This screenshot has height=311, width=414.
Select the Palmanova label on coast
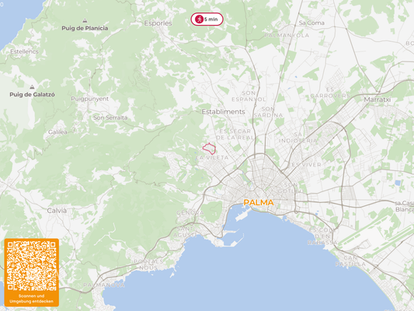point(104,285)
